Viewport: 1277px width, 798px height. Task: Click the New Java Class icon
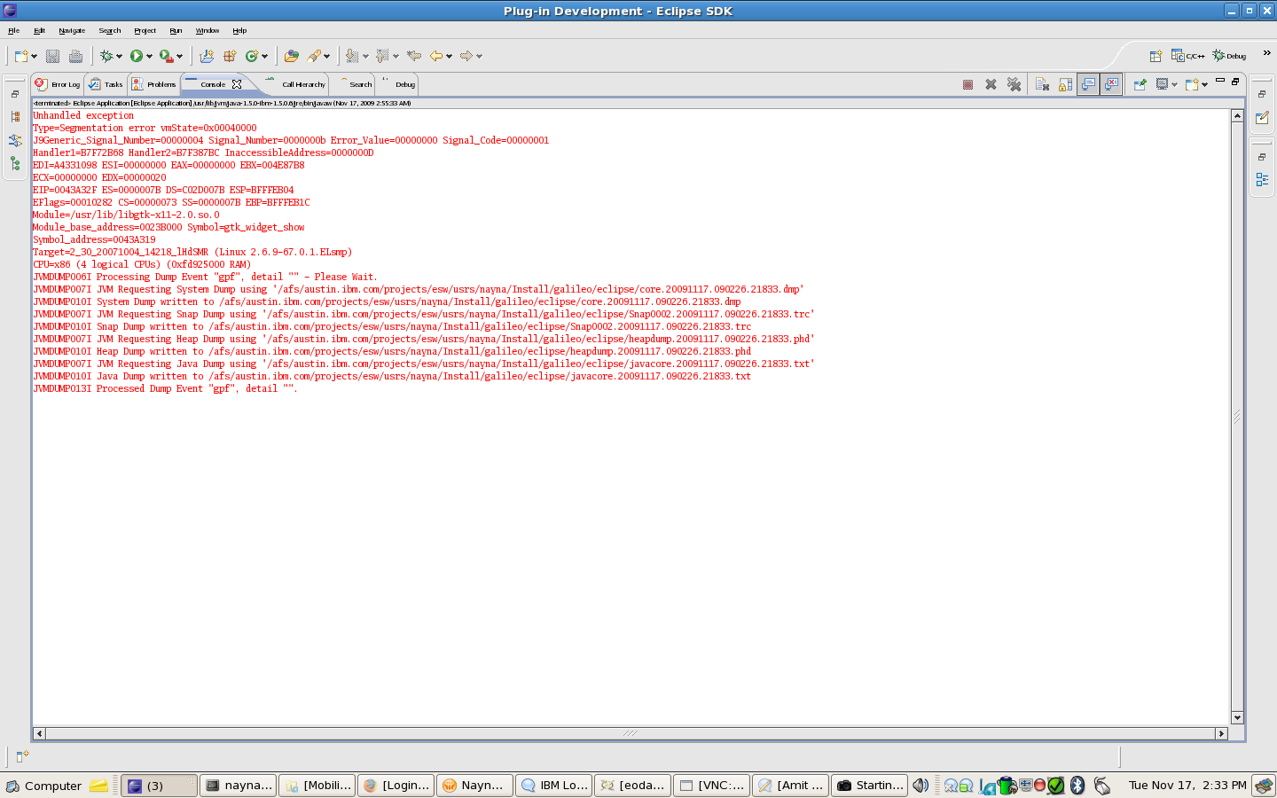252,56
